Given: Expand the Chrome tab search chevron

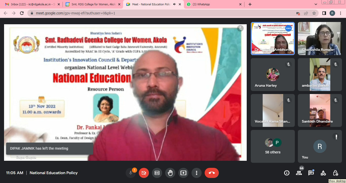Looking at the screenshot, I should coord(316,4).
